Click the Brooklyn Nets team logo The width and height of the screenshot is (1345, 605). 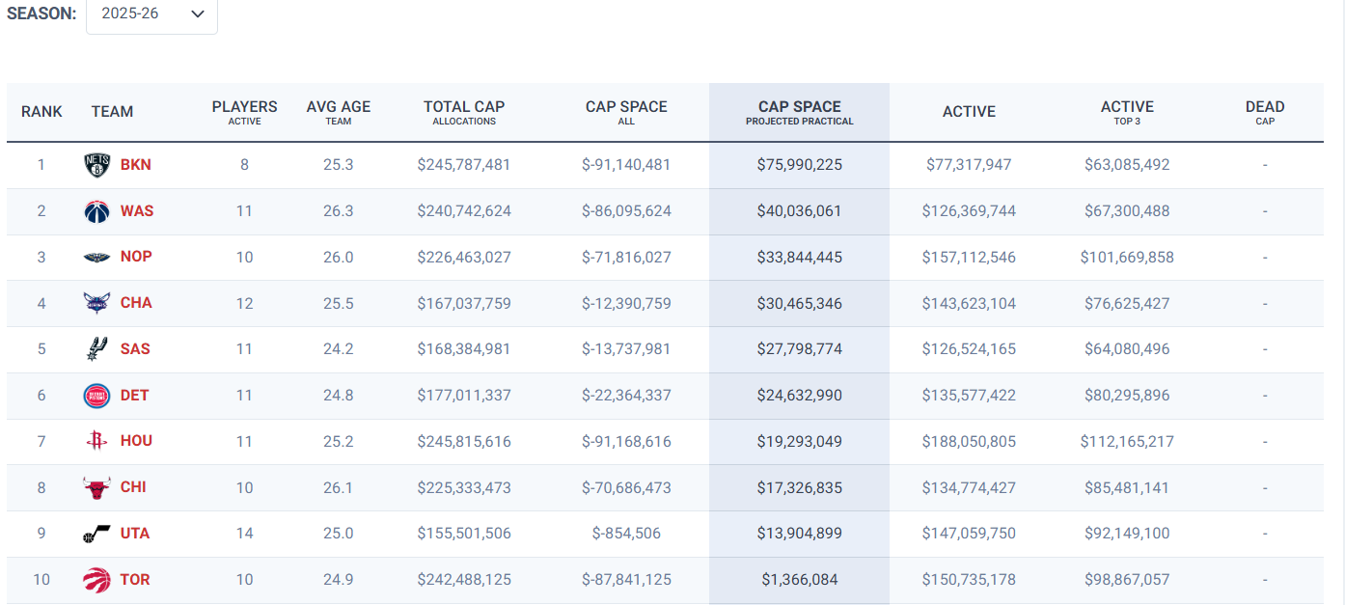pos(97,165)
